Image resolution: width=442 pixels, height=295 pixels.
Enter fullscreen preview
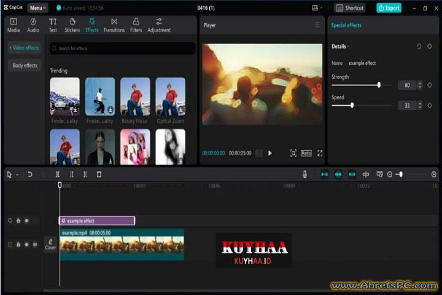coord(320,153)
